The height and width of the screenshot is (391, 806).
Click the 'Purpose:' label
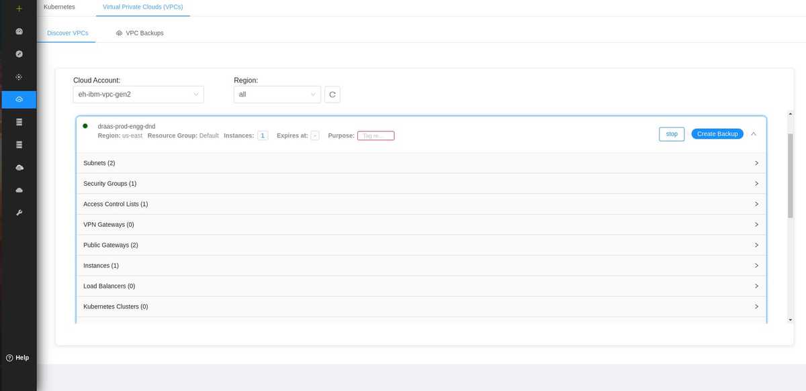click(x=341, y=135)
